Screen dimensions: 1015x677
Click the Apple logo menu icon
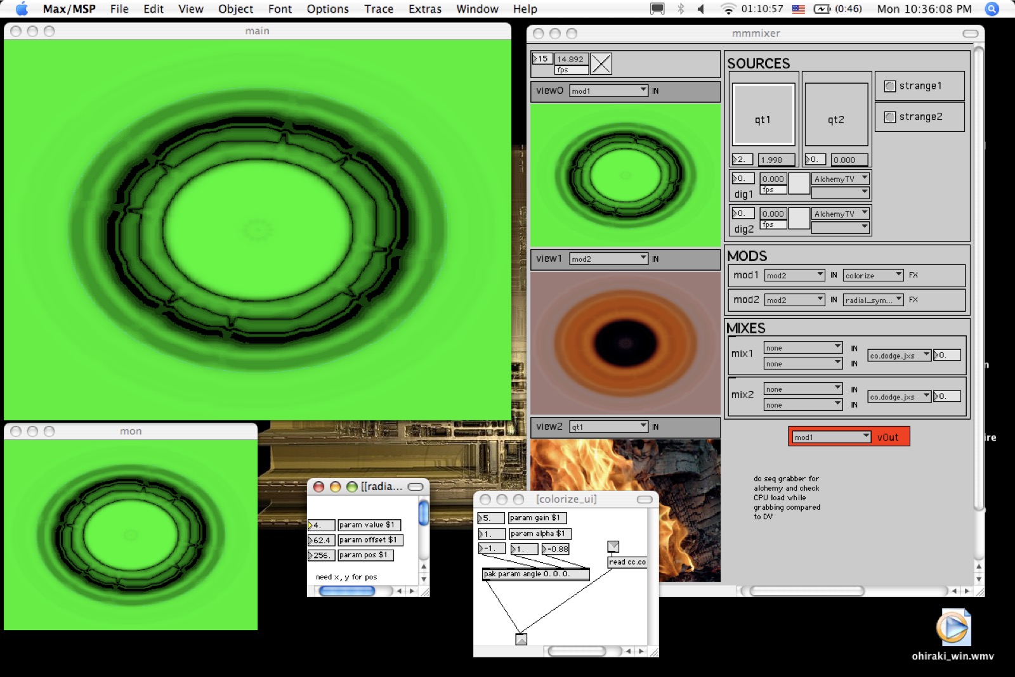(x=22, y=9)
